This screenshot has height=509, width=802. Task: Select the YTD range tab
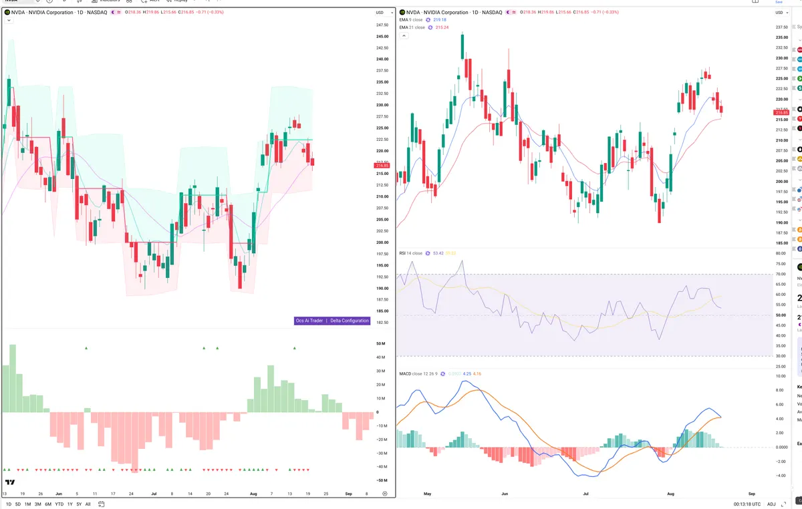[x=59, y=504]
